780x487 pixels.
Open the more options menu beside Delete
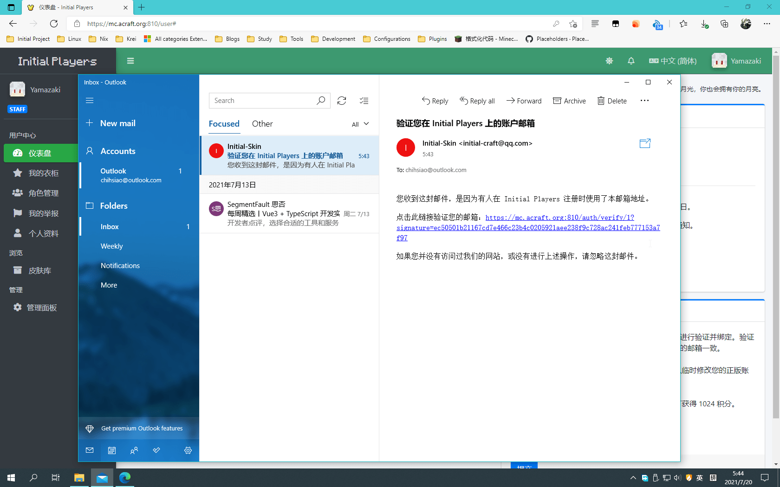pos(644,100)
